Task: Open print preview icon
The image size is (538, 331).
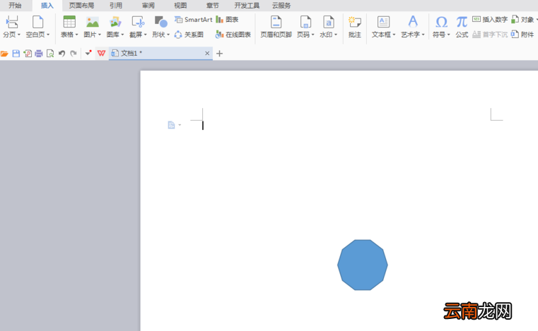Action: coord(50,54)
